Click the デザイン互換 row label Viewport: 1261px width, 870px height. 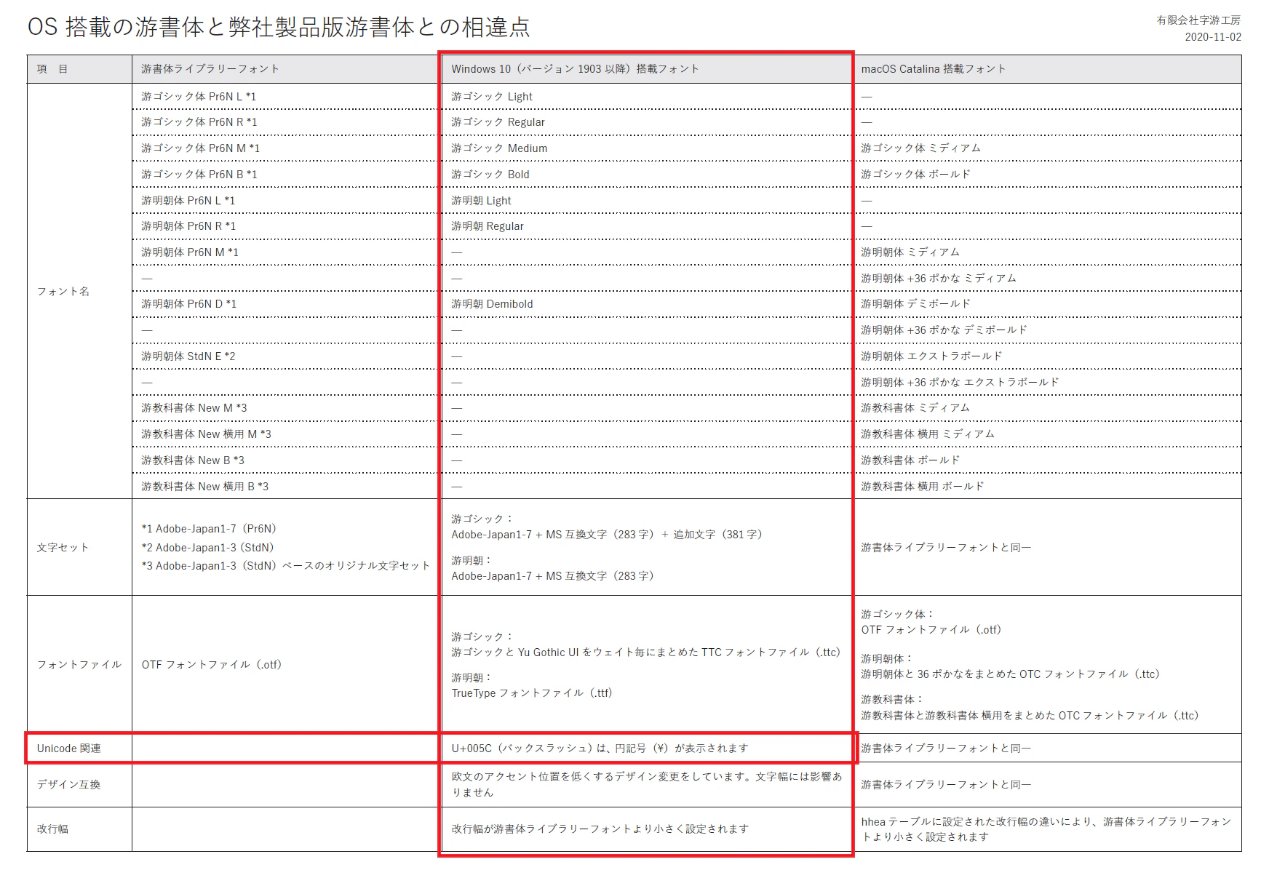coord(69,785)
